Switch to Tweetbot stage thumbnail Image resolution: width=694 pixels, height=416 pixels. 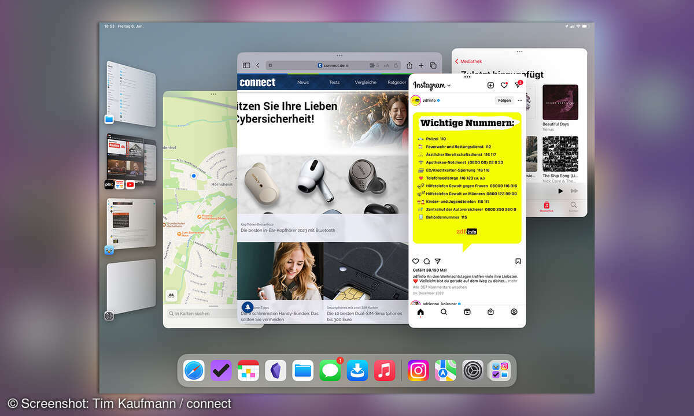click(131, 224)
